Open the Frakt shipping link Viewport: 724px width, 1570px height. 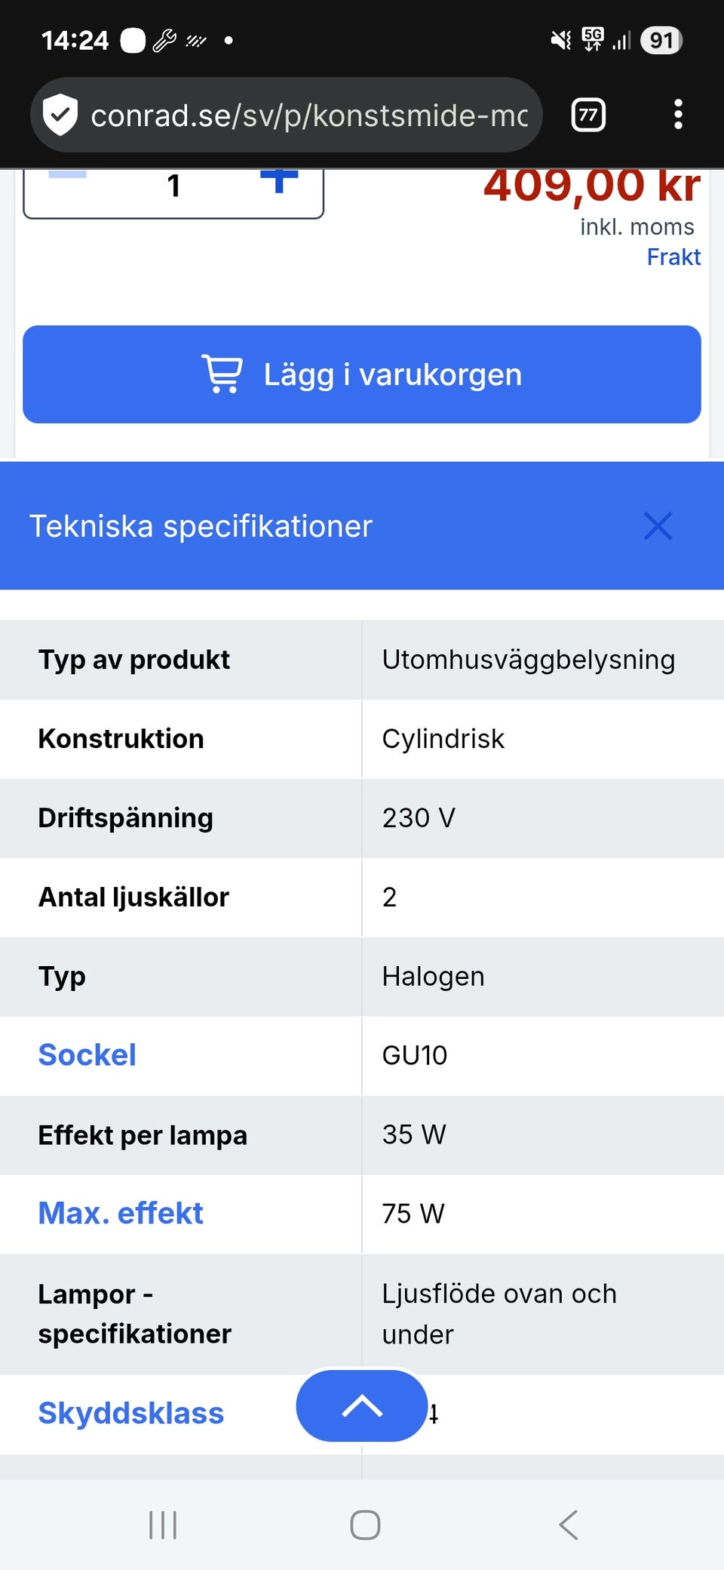click(673, 257)
